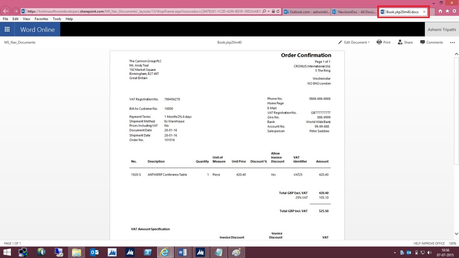459x258 pixels.
Task: Click the MS_Nav_Documents breadcrumb link
Action: pyautogui.click(x=20, y=42)
